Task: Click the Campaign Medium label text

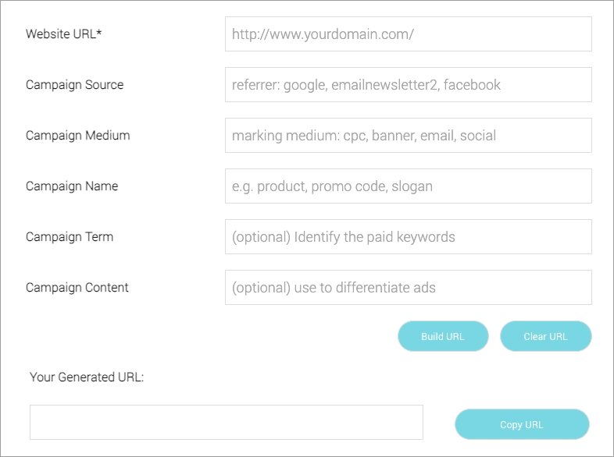Action: (x=77, y=136)
